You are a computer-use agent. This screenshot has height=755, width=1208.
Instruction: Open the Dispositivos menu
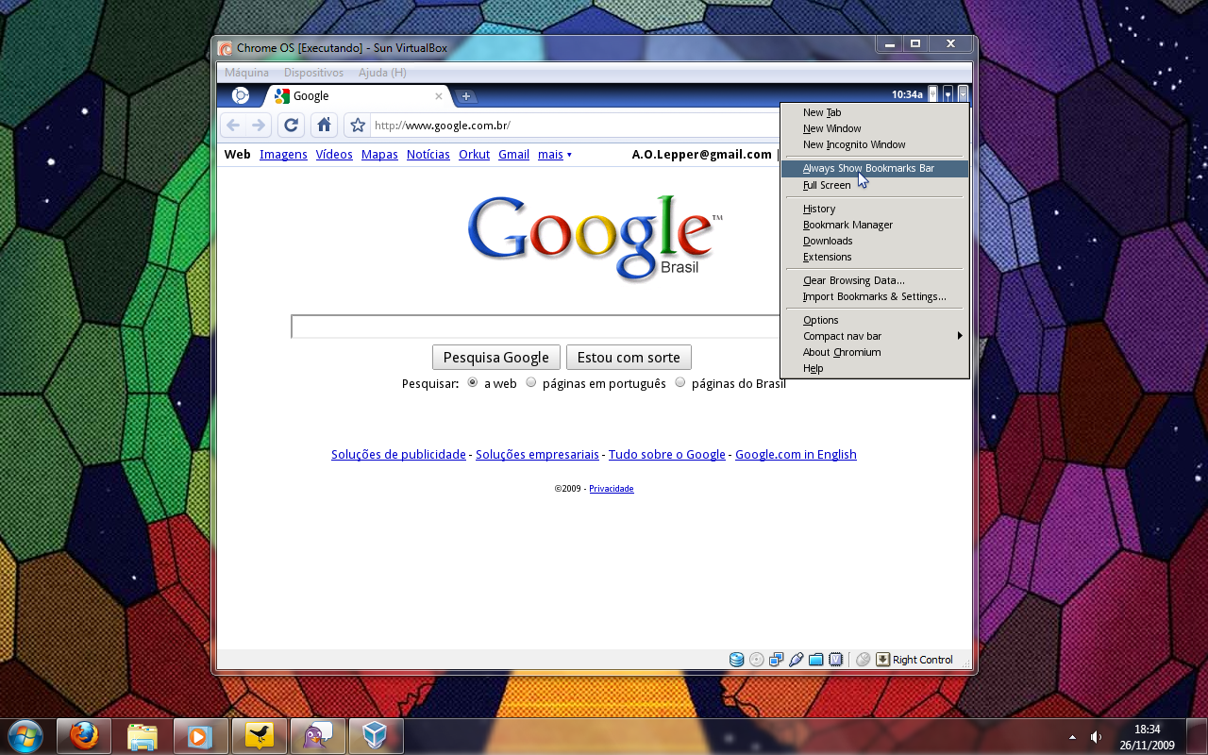313,73
